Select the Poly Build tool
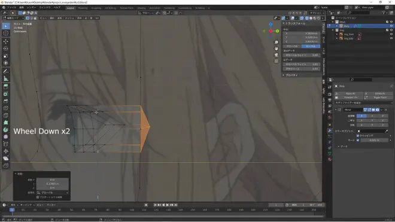This screenshot has height=222, width=395. point(6,123)
